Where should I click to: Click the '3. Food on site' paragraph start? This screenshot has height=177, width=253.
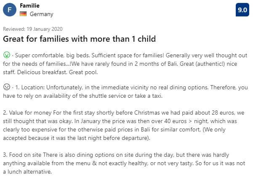pyautogui.click(x=22, y=155)
